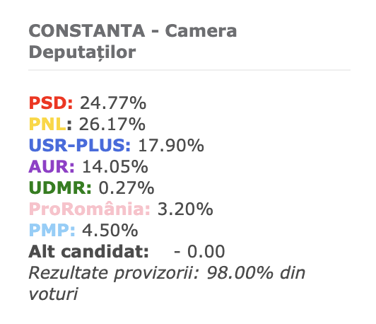Image resolution: width=376 pixels, height=324 pixels.
Task: Click the USR-PLUS 17.90% value
Action: (171, 145)
